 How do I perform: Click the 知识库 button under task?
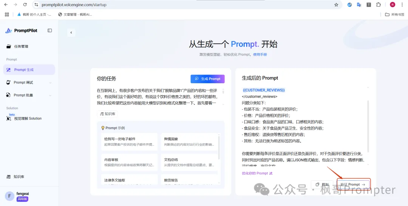point(107,114)
